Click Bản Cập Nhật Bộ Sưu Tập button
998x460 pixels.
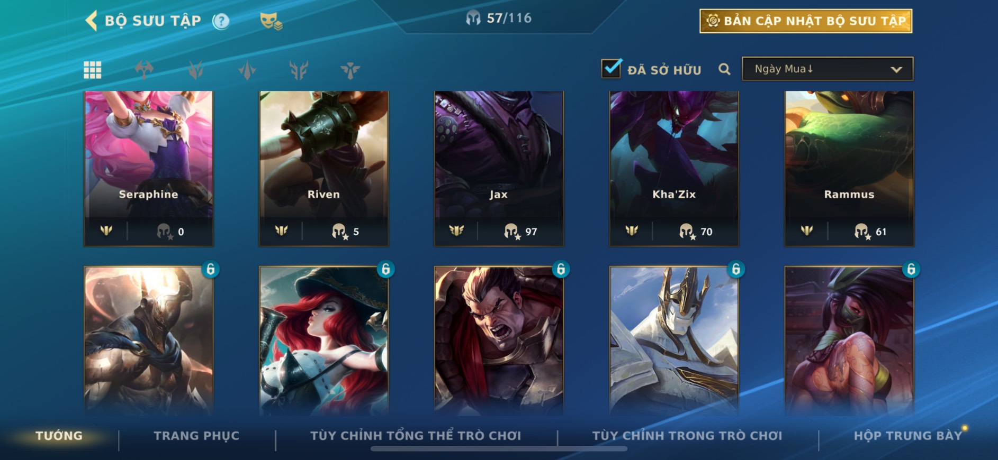click(806, 21)
